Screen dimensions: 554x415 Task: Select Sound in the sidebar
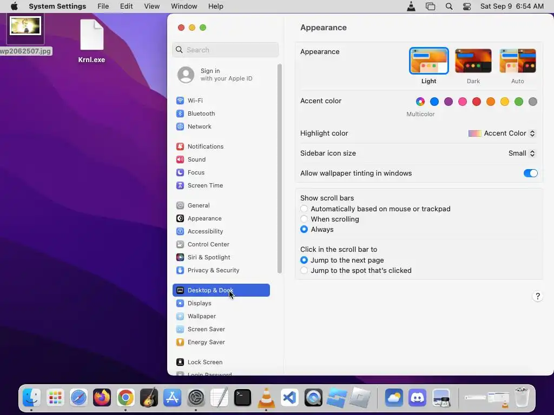pyautogui.click(x=221, y=159)
